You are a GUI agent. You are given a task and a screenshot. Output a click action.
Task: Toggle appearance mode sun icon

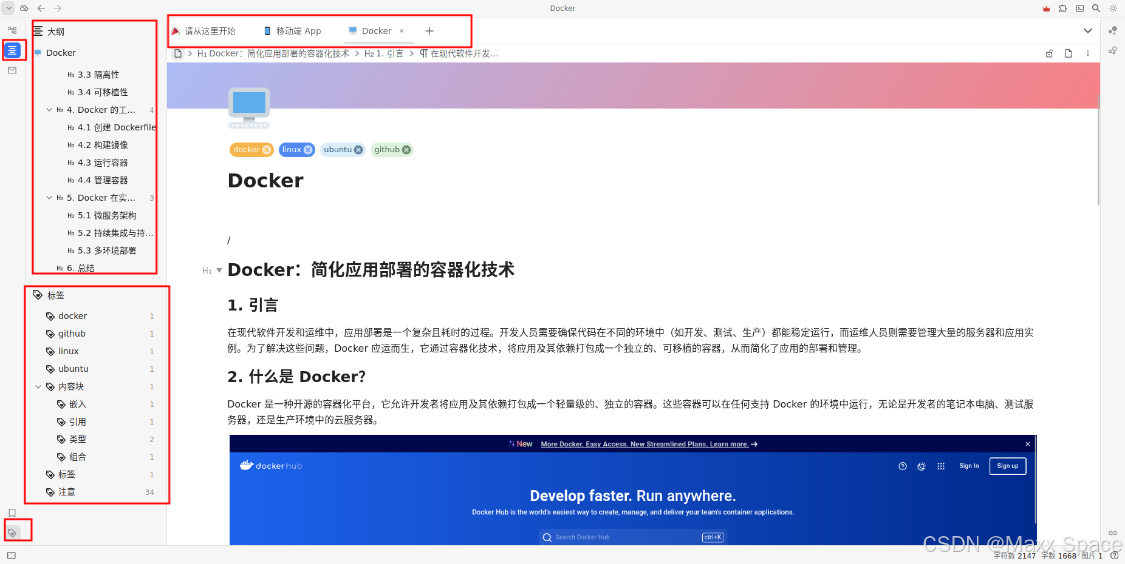(x=1113, y=8)
